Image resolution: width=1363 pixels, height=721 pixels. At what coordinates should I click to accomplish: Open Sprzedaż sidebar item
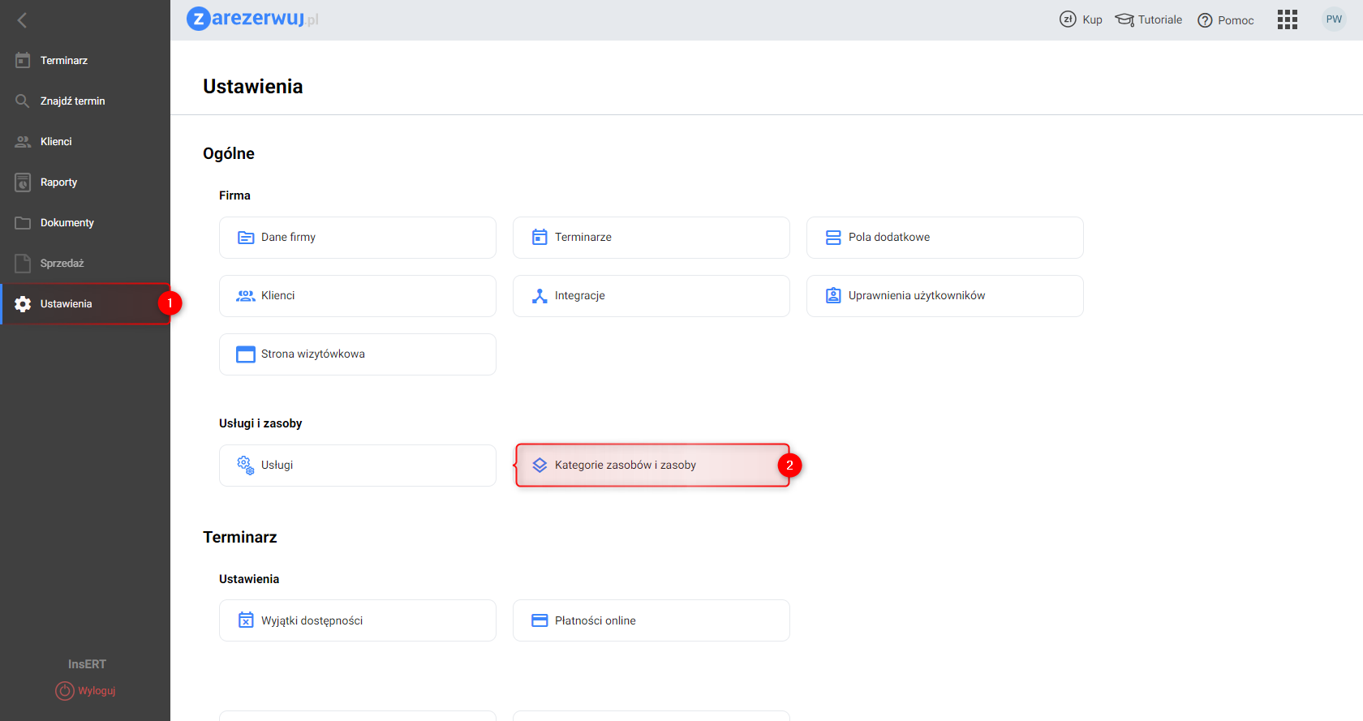[x=62, y=264]
